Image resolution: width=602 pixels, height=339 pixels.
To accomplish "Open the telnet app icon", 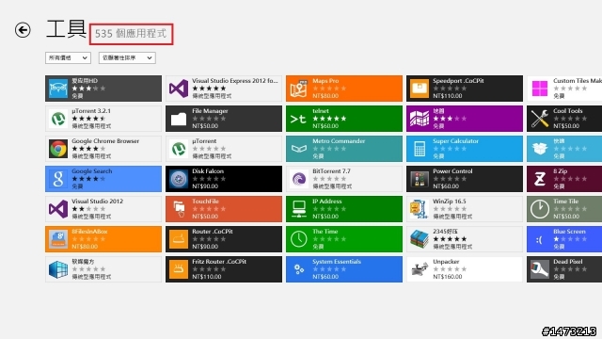I will tap(299, 119).
